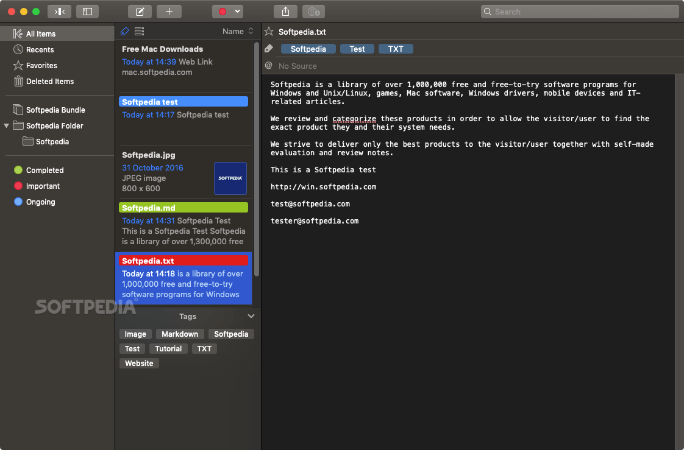Image resolution: width=684 pixels, height=450 pixels.
Task: Focus the Search field
Action: pyautogui.click(x=580, y=12)
